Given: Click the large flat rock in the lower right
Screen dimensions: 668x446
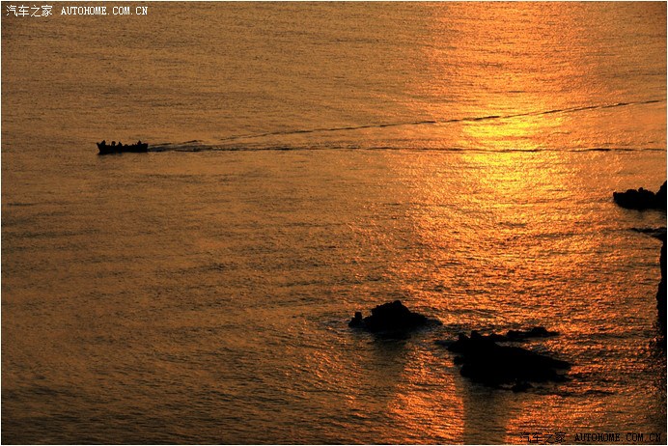Looking at the screenshot, I should point(507,363).
